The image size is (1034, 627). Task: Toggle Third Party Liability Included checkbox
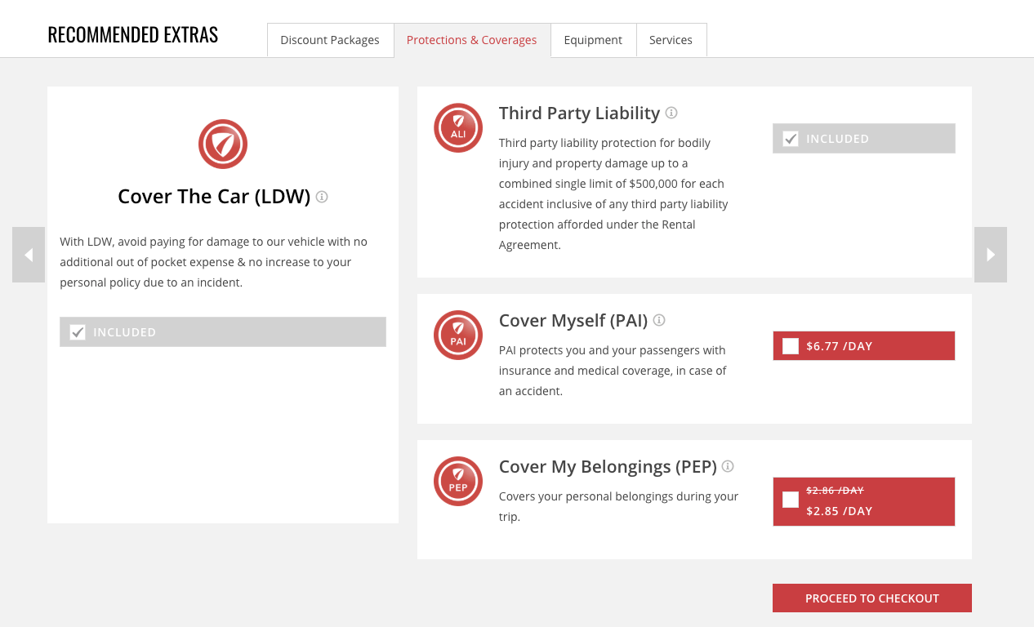coord(791,139)
